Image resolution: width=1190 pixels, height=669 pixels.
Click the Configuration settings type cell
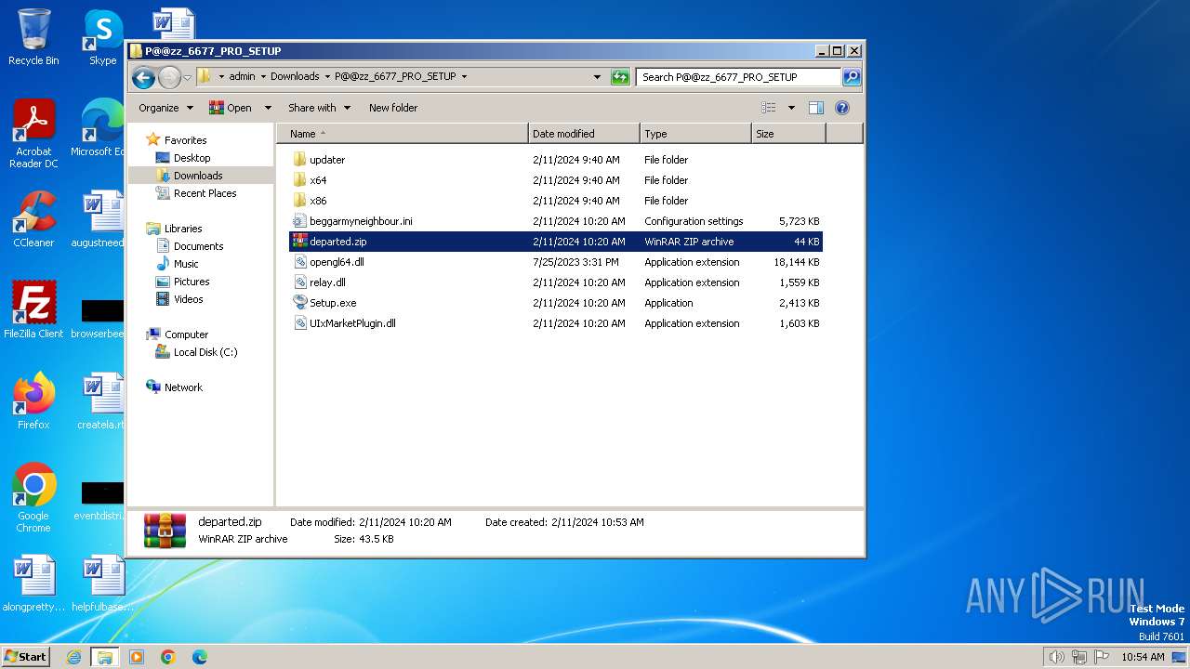(694, 221)
